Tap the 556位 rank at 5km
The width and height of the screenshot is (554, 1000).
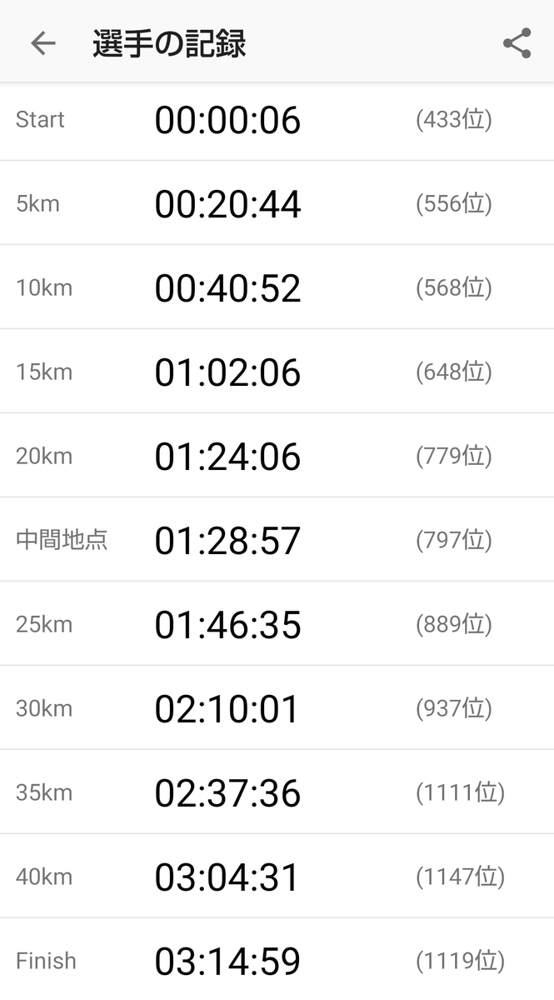(x=454, y=204)
